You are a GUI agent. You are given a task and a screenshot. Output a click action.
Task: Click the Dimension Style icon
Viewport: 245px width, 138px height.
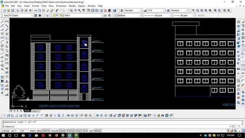[145, 10]
